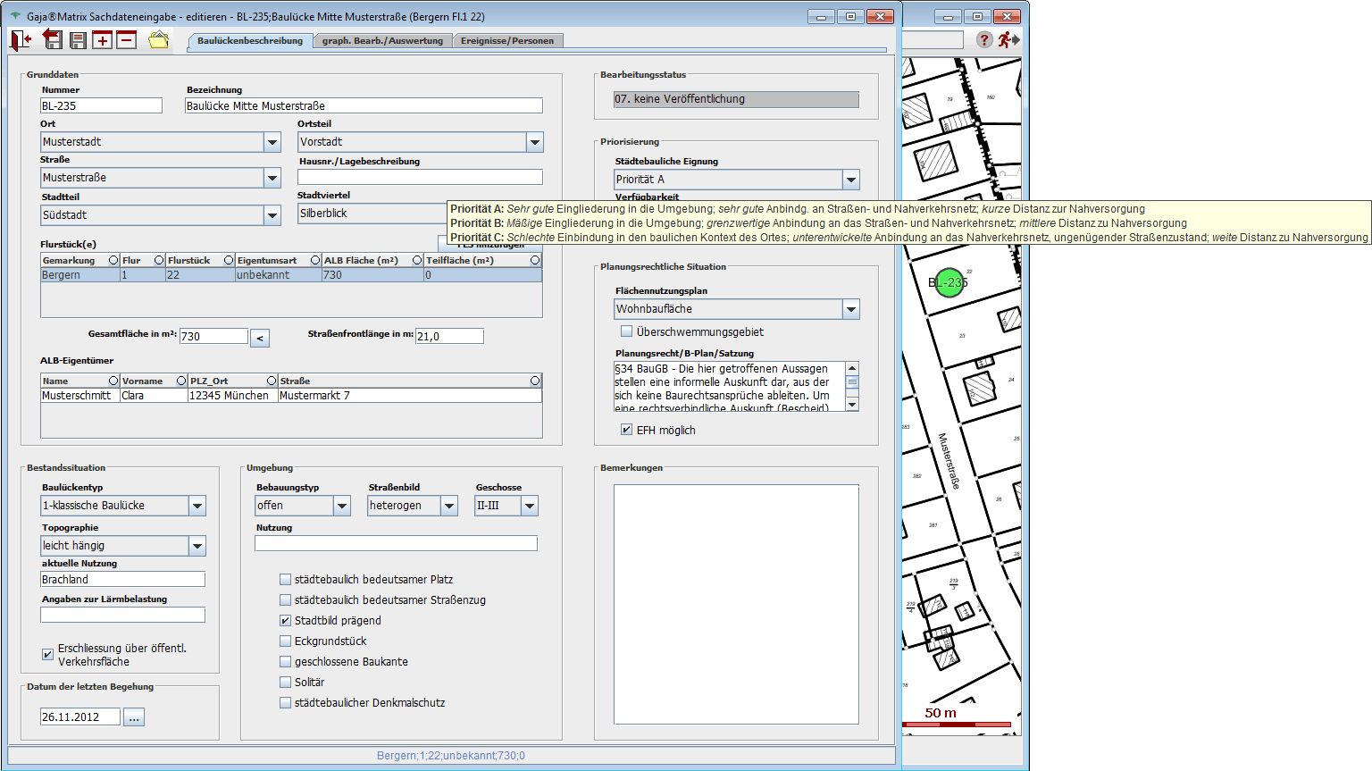The height and width of the screenshot is (771, 1372).
Task: Open the Flächennutzungsplan dropdown
Action: click(x=850, y=309)
